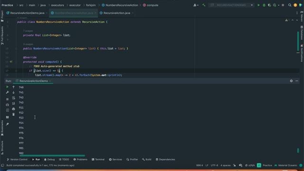Open the Material Oceanic theme switcher
This screenshot has height=171, width=304.
(286, 165)
